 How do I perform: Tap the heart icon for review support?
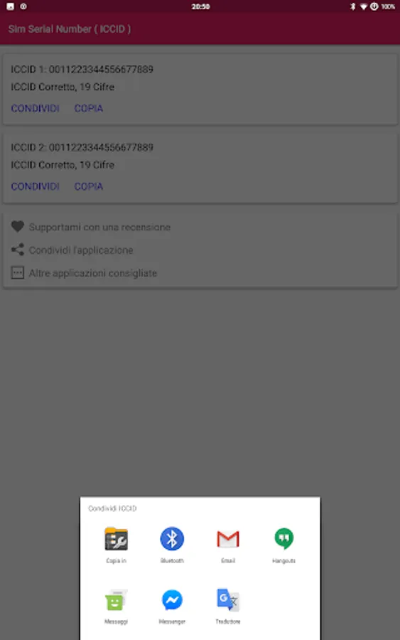18,227
